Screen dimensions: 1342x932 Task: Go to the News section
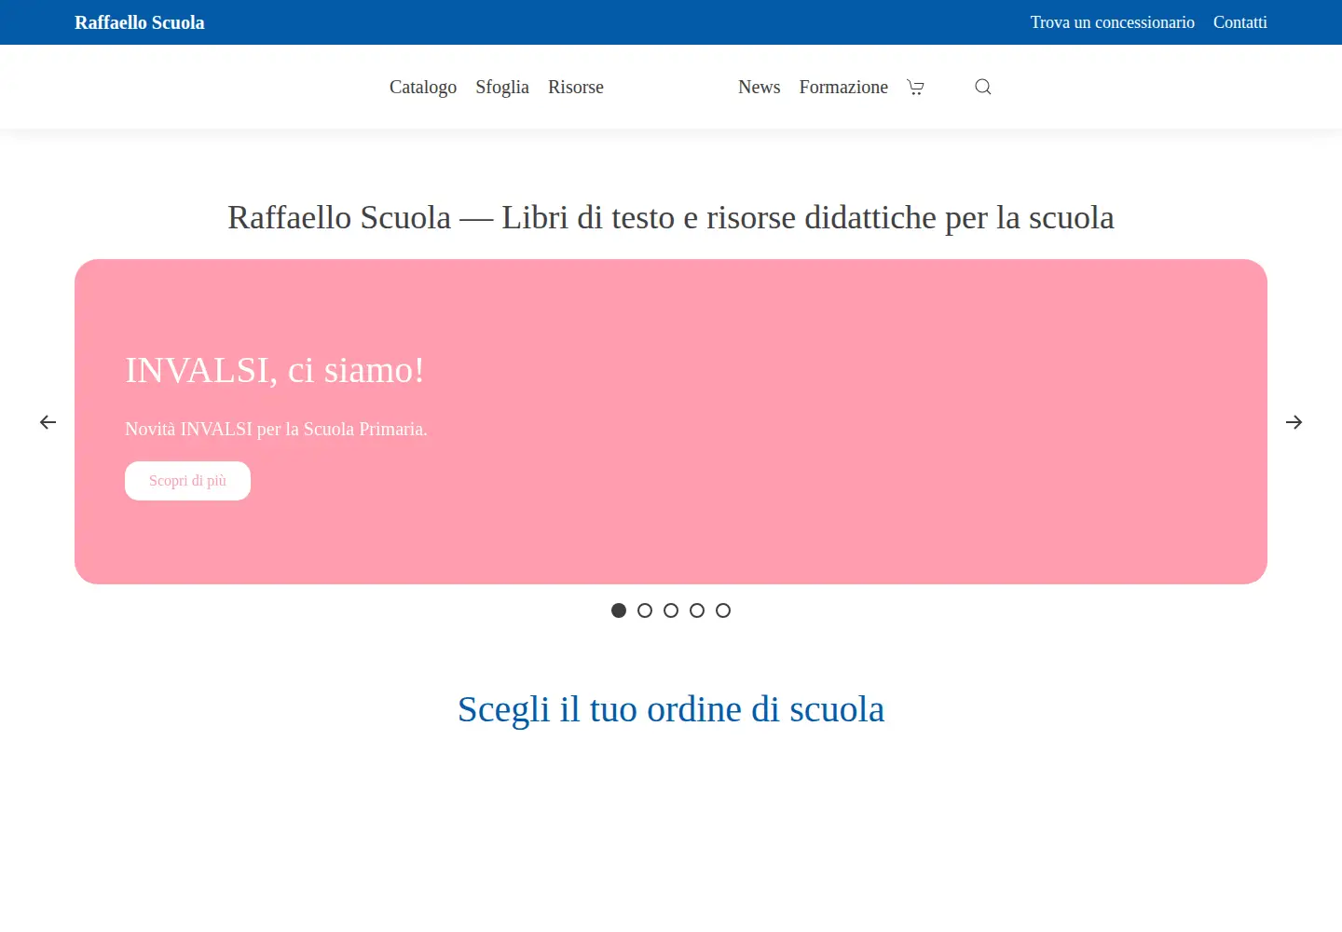click(x=760, y=87)
